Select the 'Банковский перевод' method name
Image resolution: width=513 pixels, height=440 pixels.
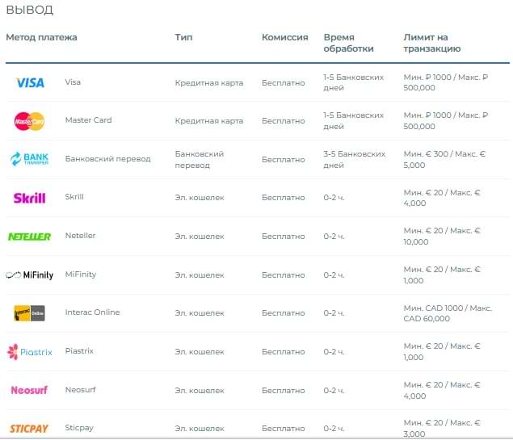(108, 159)
